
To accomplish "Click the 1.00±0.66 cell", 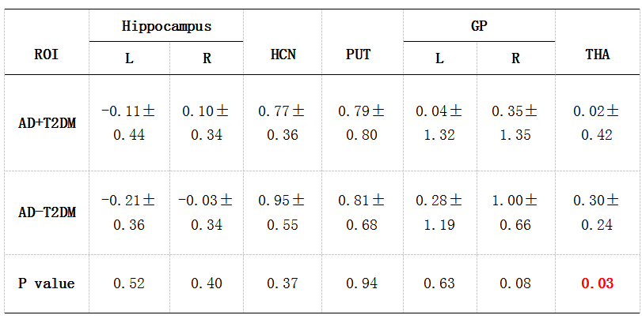I will point(516,213).
